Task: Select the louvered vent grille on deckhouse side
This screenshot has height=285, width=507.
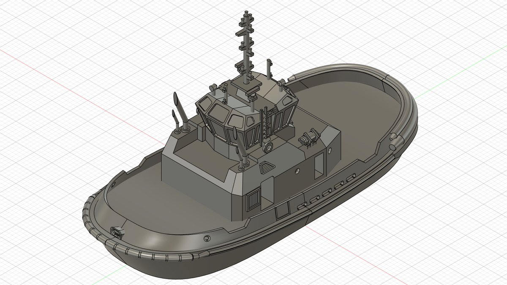Action: click(x=253, y=200)
